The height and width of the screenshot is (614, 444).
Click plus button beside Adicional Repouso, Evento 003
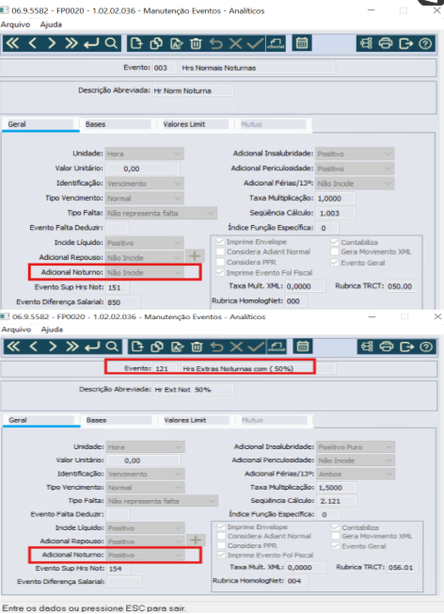pyautogui.click(x=195, y=256)
